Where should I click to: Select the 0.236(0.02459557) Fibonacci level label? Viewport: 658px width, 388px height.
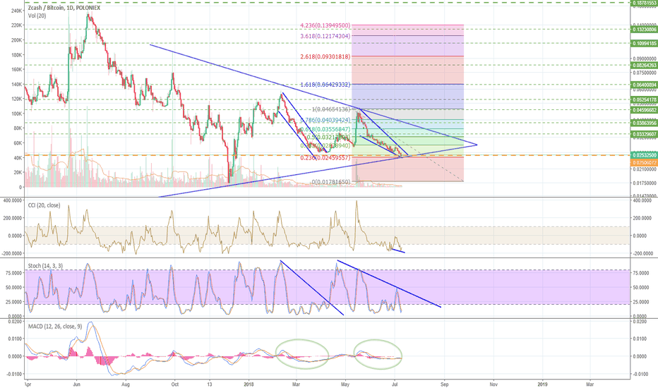325,158
